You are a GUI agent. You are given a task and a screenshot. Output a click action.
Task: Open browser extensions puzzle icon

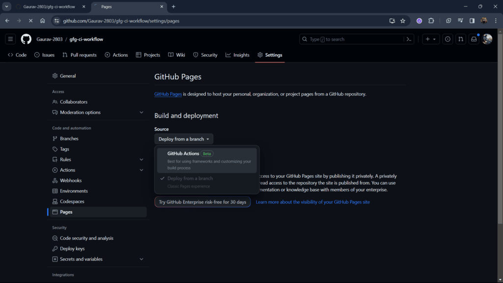pyautogui.click(x=431, y=21)
